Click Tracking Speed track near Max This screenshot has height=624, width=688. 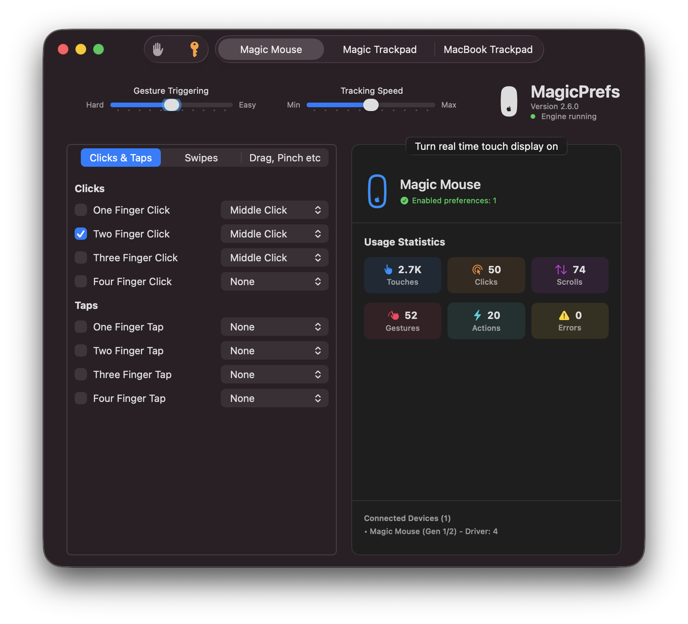click(427, 105)
